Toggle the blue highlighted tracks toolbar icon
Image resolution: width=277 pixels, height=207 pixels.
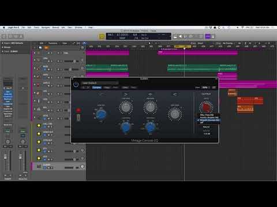click(85, 43)
